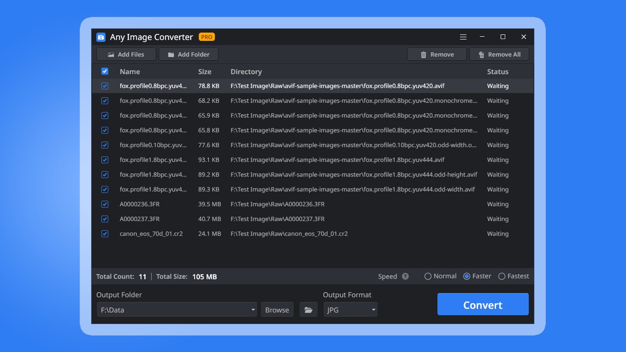Open output folder with the folder icon
This screenshot has height=352, width=626.
pos(308,310)
